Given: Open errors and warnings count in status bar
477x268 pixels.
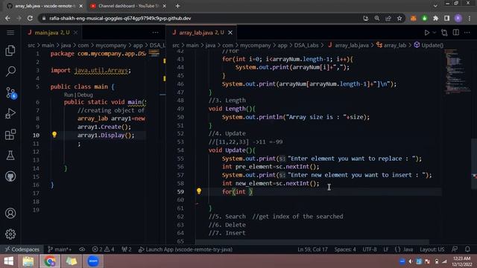Looking at the screenshot, I should [x=103, y=249].
